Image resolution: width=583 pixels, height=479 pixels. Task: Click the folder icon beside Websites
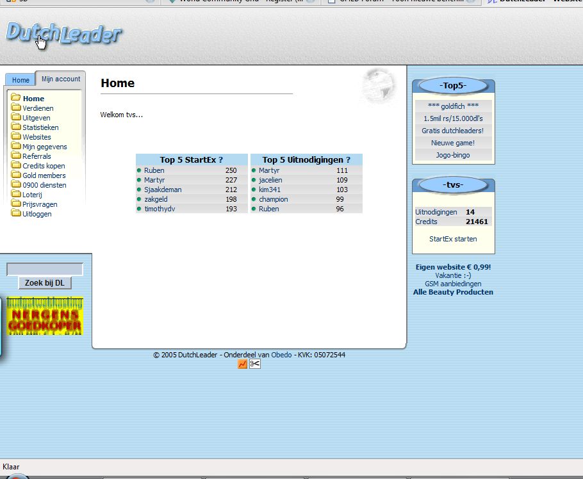pyautogui.click(x=16, y=136)
